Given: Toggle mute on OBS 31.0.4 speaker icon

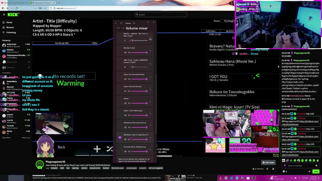Looking at the screenshot, I should (x=125, y=67).
